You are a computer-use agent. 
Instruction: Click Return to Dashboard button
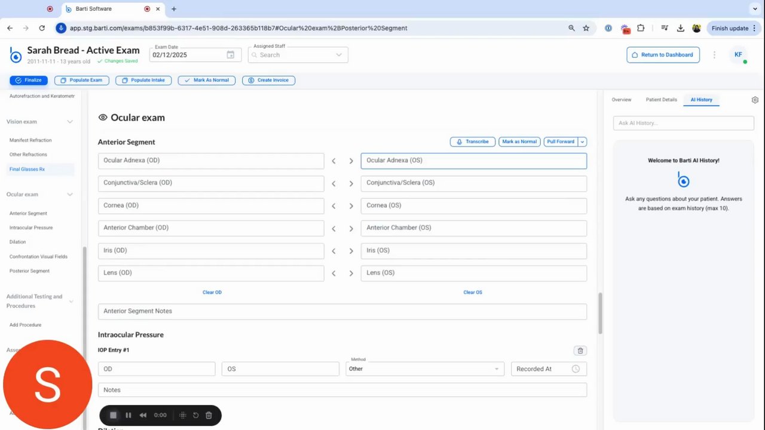(x=663, y=55)
